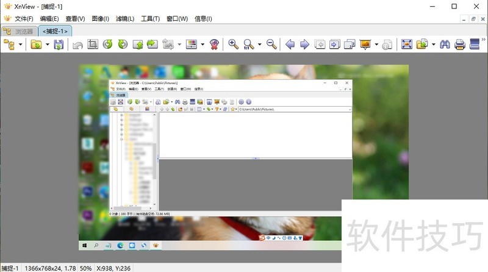Screen dimensions: 488x272
Task: Rotate image counter-clockwise with green arrow icon
Action: pyautogui.click(x=108, y=44)
